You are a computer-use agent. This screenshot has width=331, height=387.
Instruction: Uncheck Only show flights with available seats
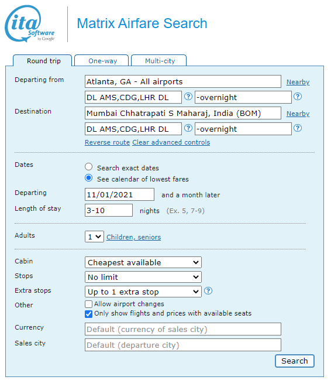click(x=88, y=314)
